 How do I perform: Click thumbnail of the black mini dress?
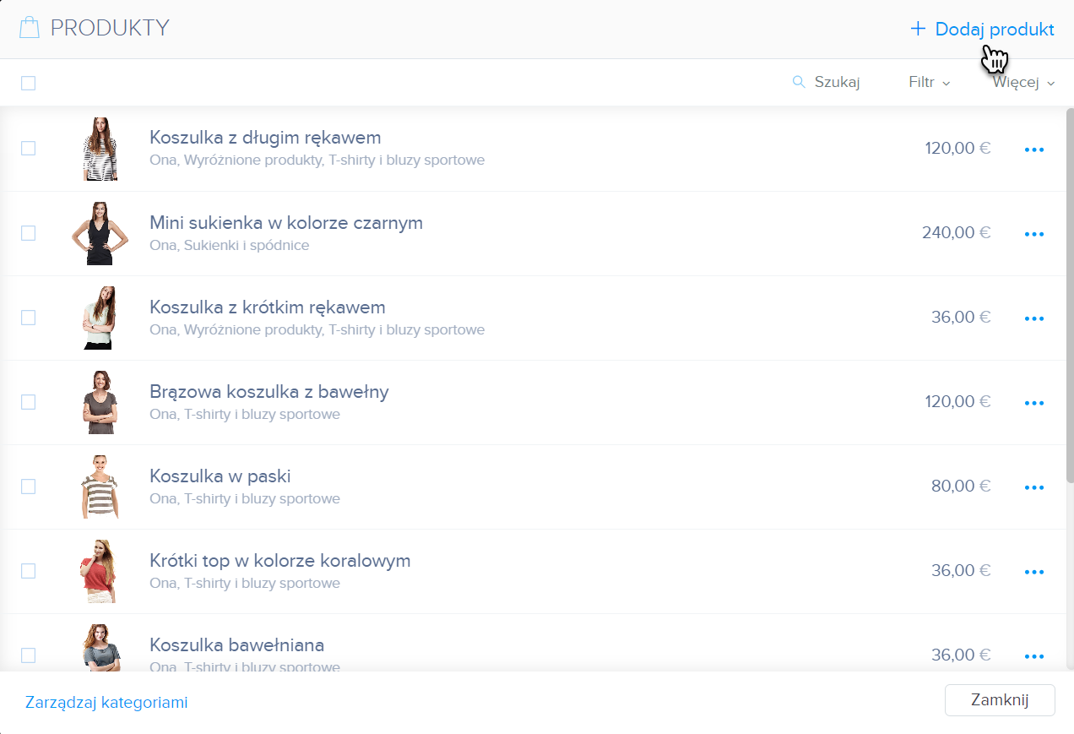[x=100, y=233]
